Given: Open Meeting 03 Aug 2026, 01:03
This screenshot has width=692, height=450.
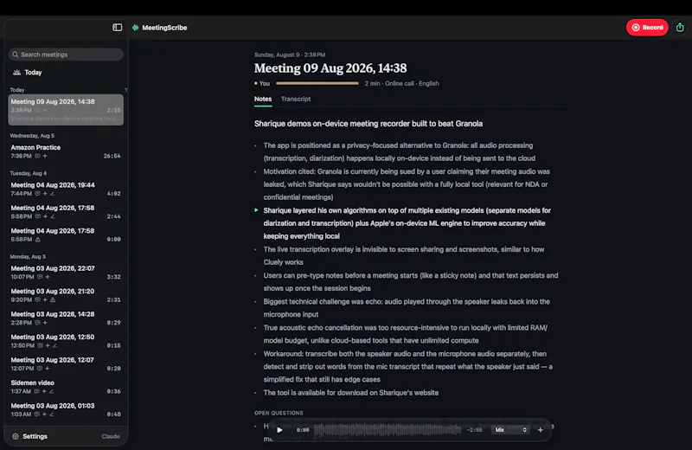Looking at the screenshot, I should pos(66,410).
